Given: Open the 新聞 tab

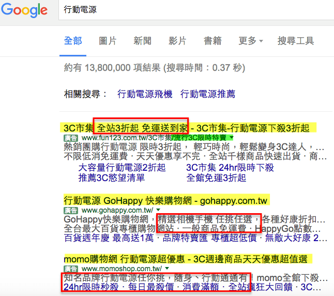Looking at the screenshot, I should (x=143, y=41).
